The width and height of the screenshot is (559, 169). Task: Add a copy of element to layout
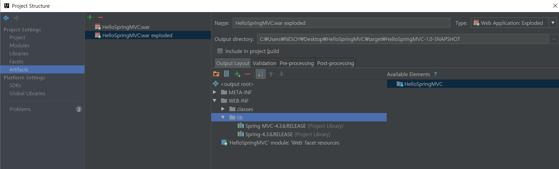point(237,74)
